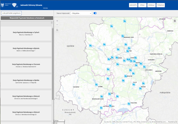Collapse Wojewódzkie Pogotowie Ratunkowe w Katowicach header

[27, 18]
